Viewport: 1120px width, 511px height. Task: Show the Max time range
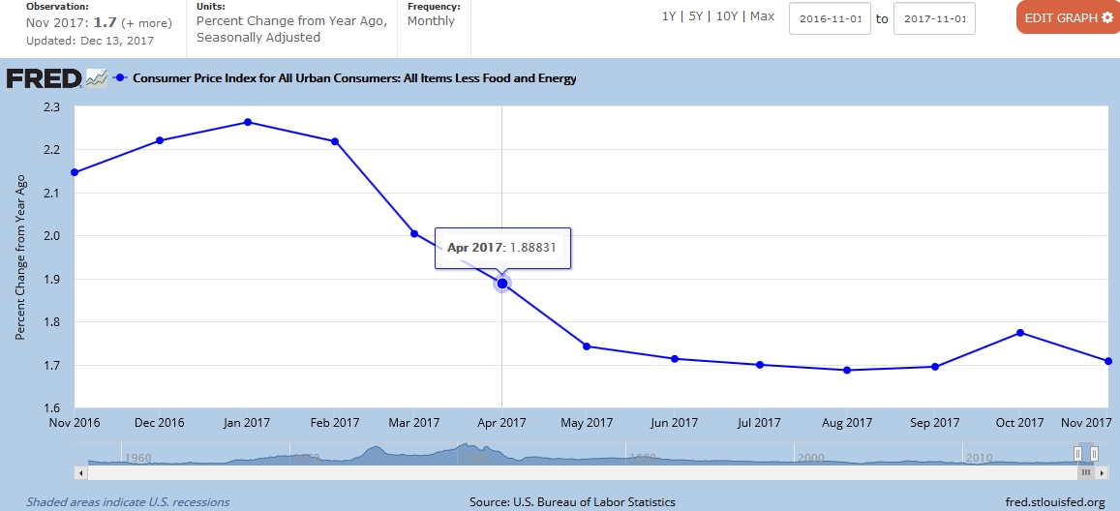762,17
